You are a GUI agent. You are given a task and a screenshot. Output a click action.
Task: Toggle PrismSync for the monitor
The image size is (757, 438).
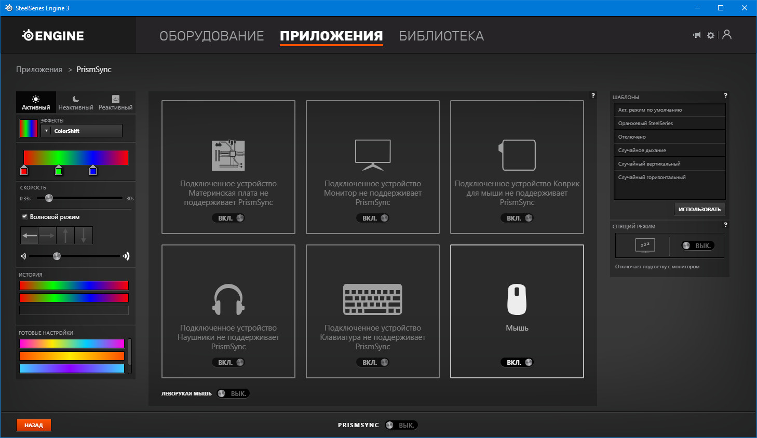pyautogui.click(x=373, y=218)
